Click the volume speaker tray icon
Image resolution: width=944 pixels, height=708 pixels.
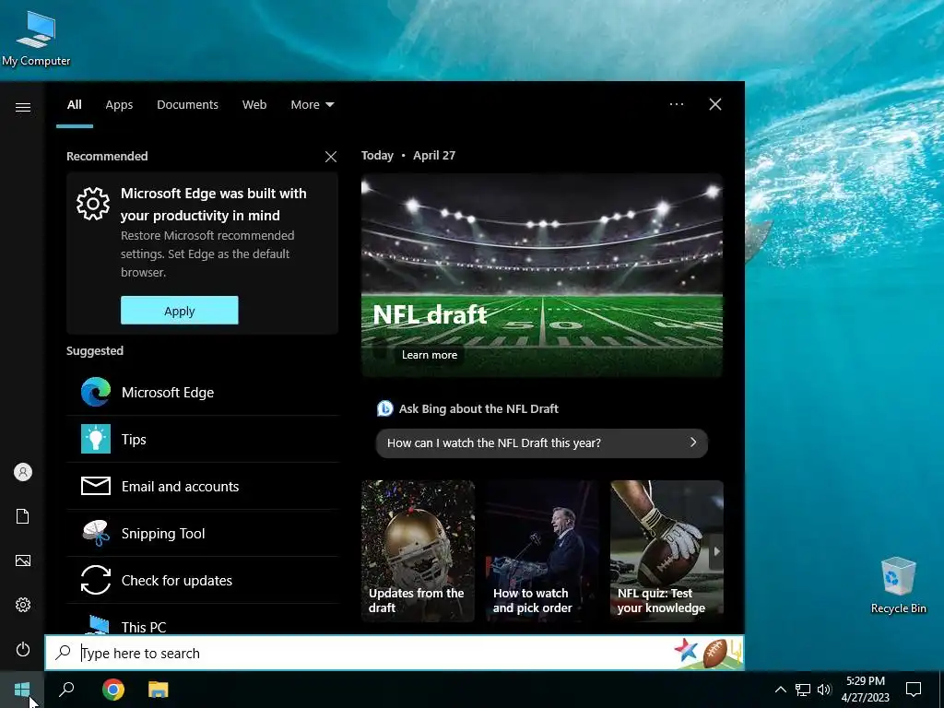pos(824,690)
